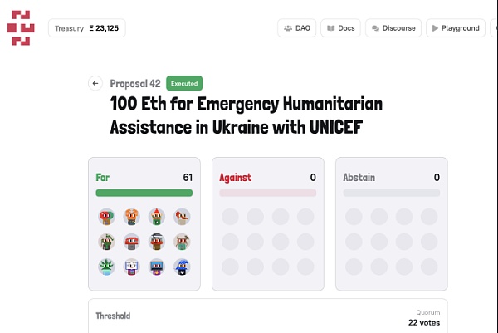Click the green Executed status badge

click(184, 83)
